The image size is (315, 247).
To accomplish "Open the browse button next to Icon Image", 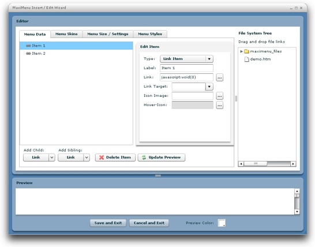I will pos(220,96).
